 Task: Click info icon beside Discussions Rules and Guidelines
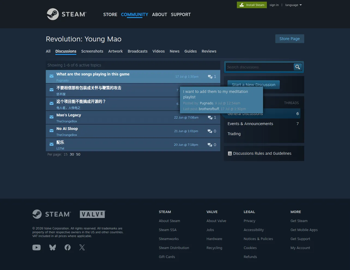click(230, 154)
